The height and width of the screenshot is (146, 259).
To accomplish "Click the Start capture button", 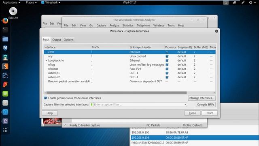I will click(x=210, y=113).
